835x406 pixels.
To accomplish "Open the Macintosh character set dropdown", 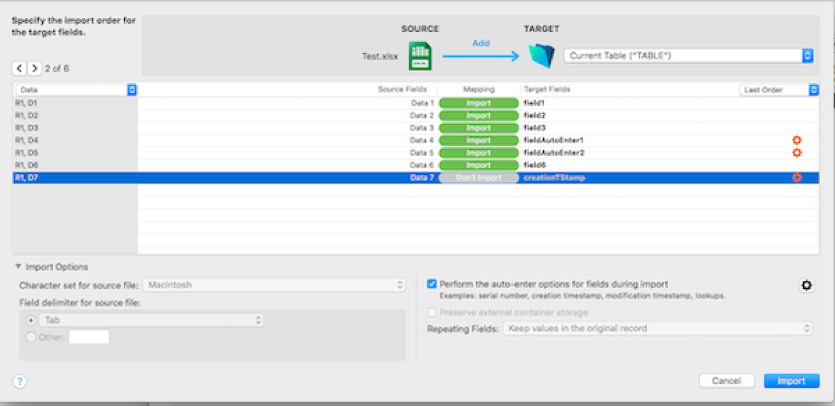I will 274,285.
